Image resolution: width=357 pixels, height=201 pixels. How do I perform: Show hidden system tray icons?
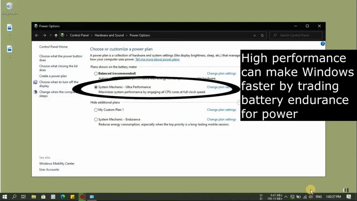click(286, 197)
